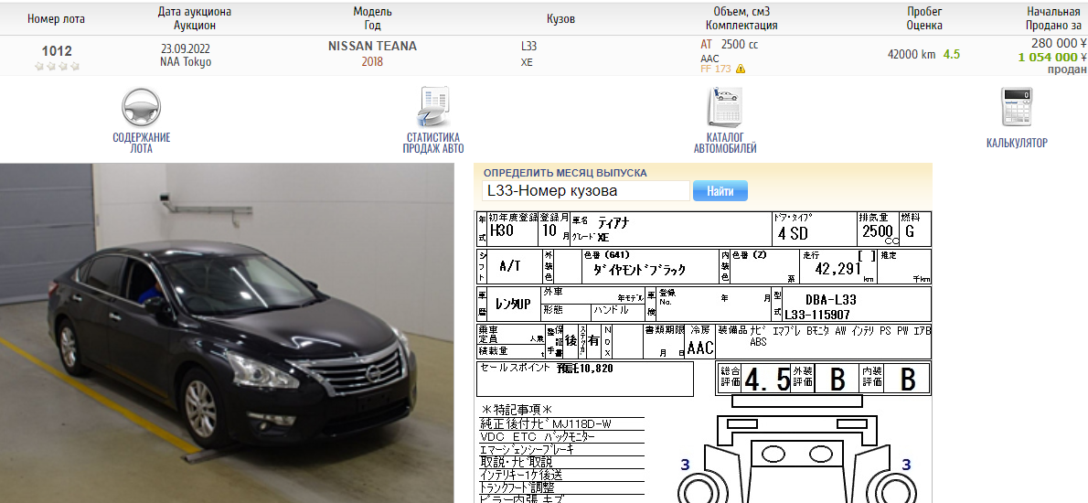
Task: Open the calculator icon
Action: click(1017, 107)
